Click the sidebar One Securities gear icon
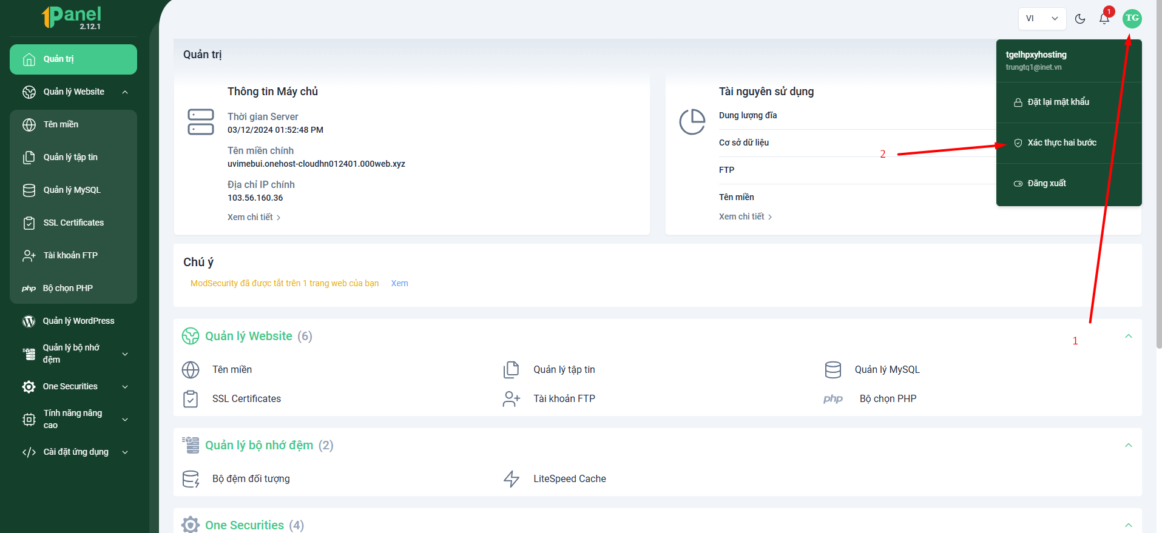Viewport: 1162px width, 533px height. (29, 387)
